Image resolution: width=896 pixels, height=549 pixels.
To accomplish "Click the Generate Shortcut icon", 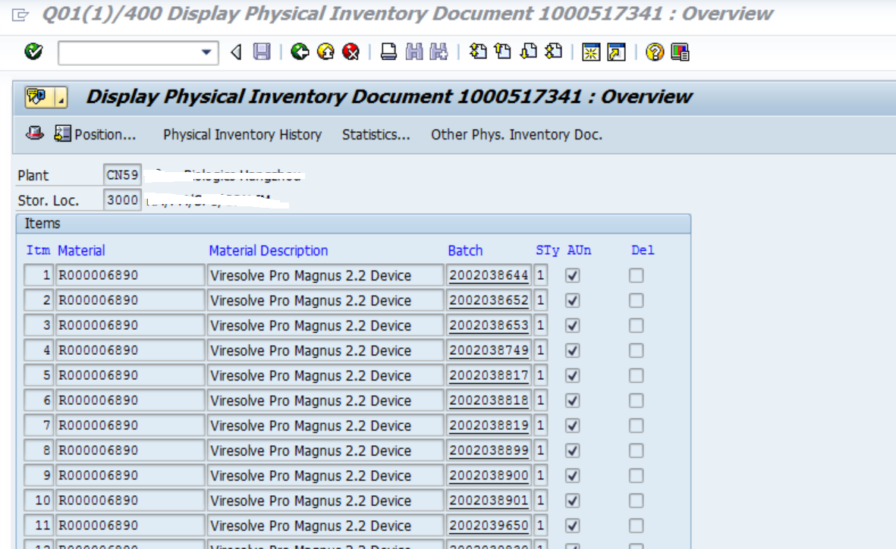I will coord(617,52).
